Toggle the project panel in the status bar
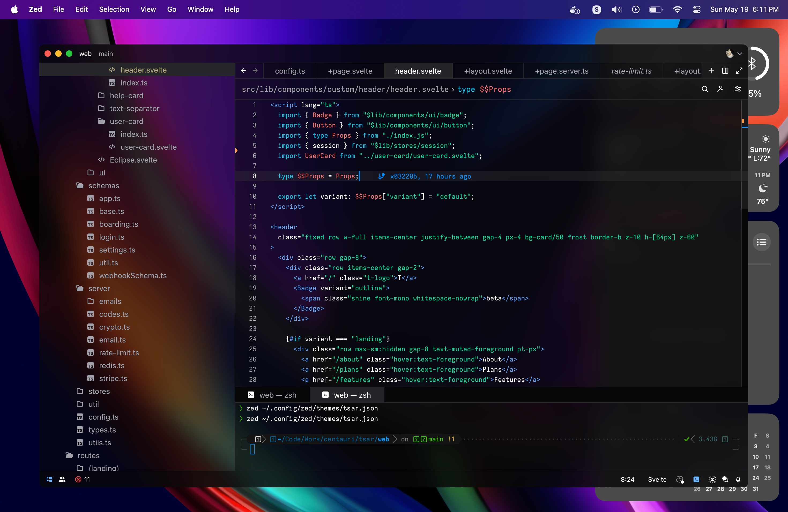The height and width of the screenshot is (512, 788). coord(49,479)
